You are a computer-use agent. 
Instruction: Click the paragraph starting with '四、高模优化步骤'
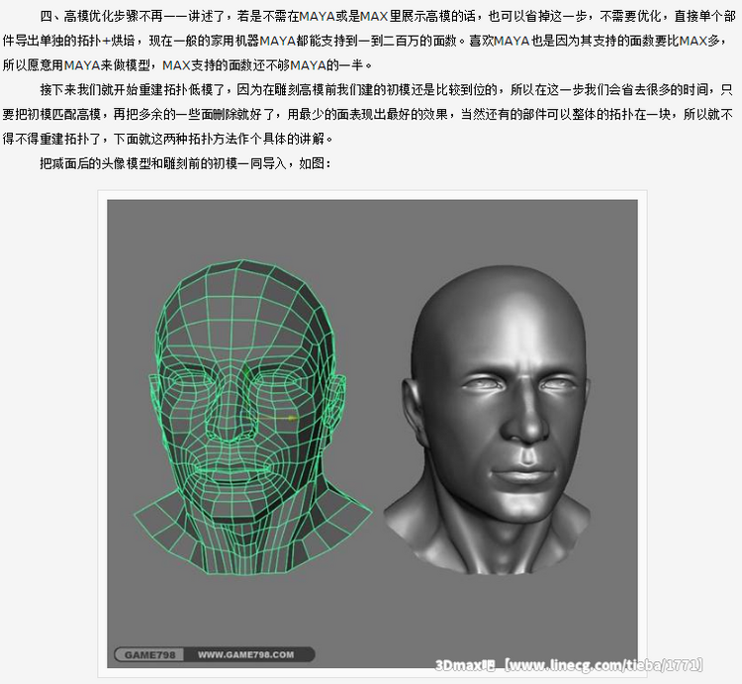369,41
